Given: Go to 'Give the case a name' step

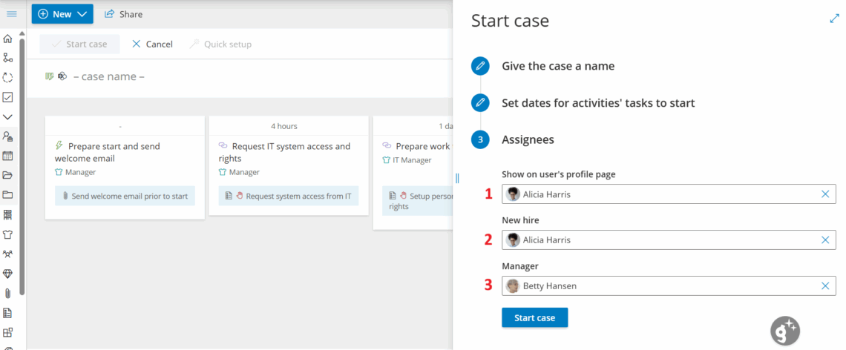Looking at the screenshot, I should click(557, 66).
